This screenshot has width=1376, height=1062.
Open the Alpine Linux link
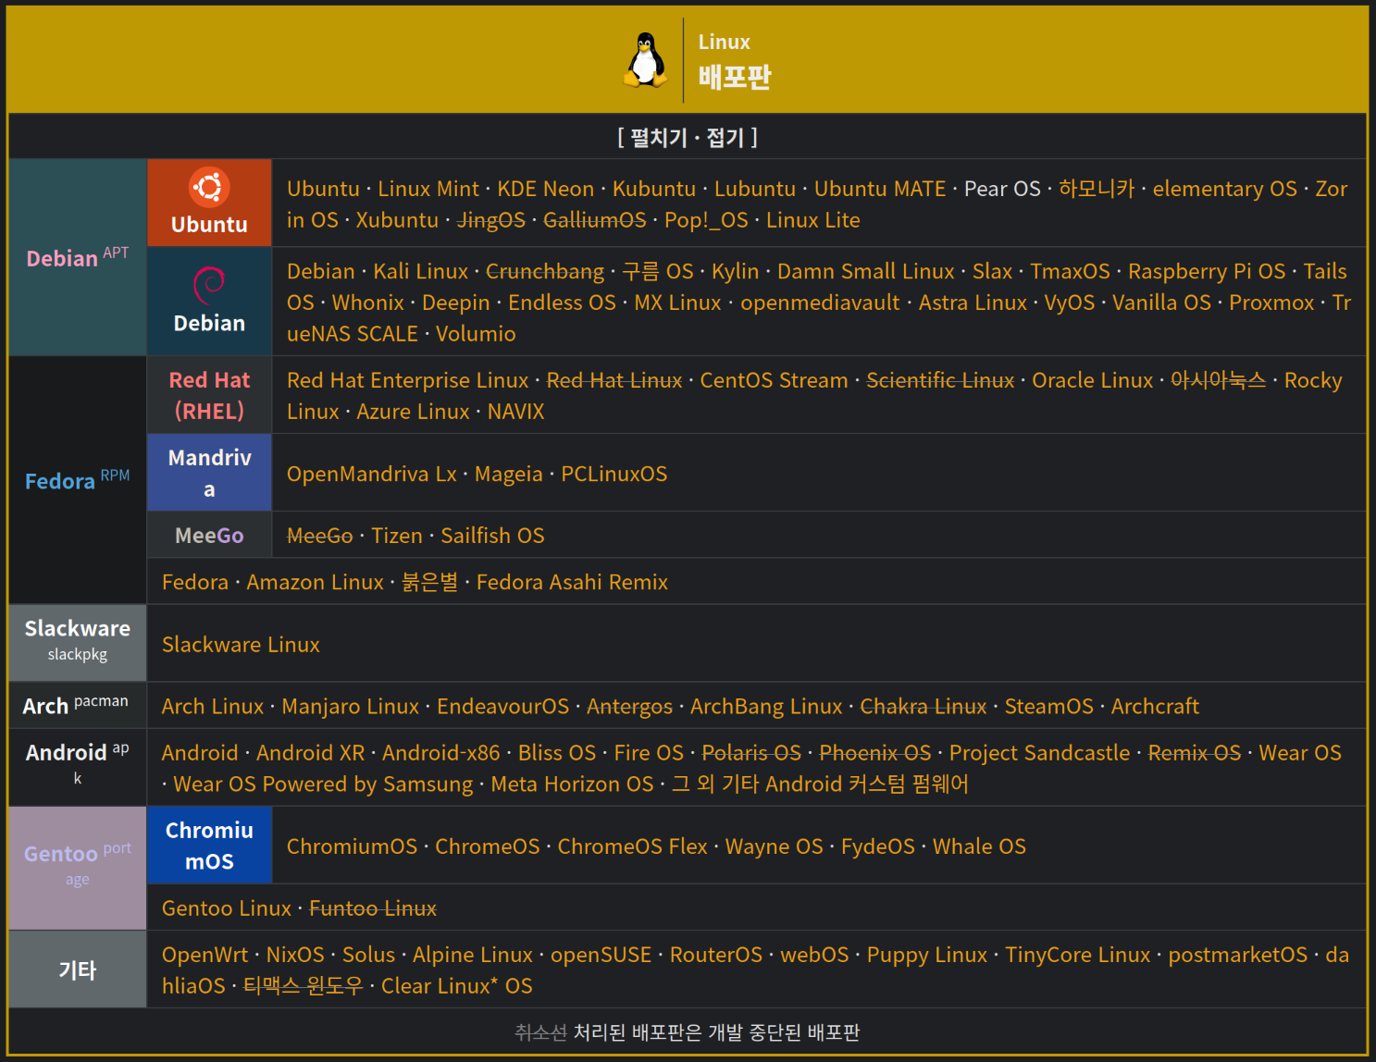tap(473, 955)
